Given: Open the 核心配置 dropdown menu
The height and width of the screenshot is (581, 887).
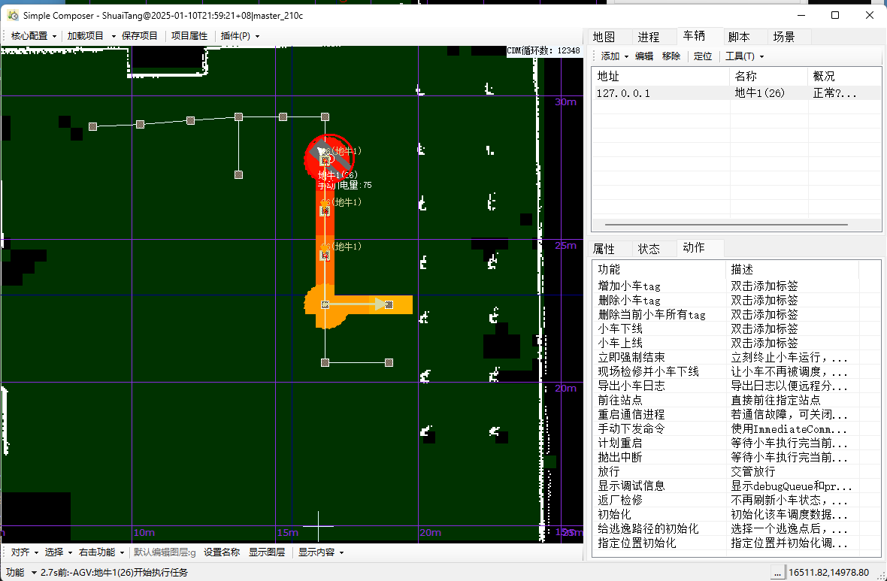Looking at the screenshot, I should (33, 36).
